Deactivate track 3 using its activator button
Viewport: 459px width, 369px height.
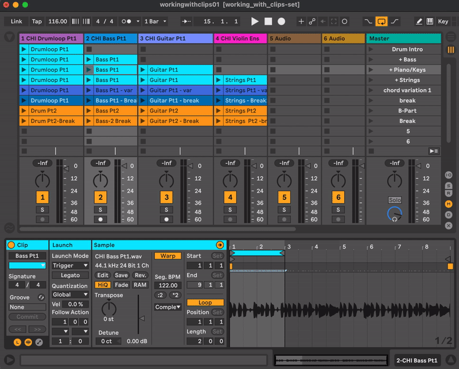click(166, 197)
